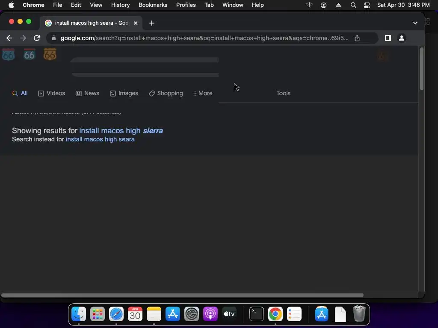
Task: Launch Safari from the dock
Action: click(x=116, y=314)
